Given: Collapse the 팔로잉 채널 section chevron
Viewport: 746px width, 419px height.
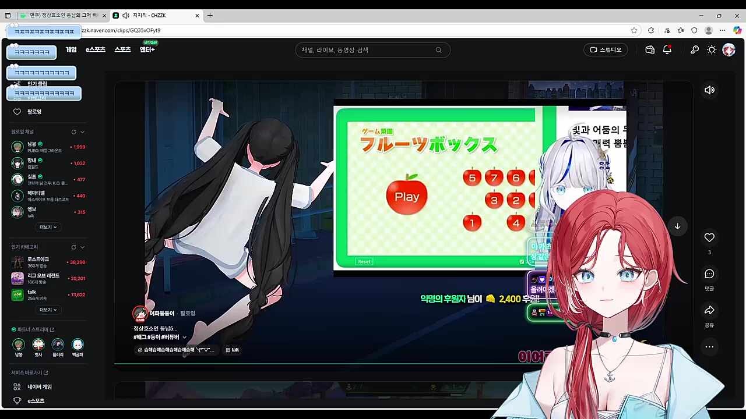Looking at the screenshot, I should 83,132.
